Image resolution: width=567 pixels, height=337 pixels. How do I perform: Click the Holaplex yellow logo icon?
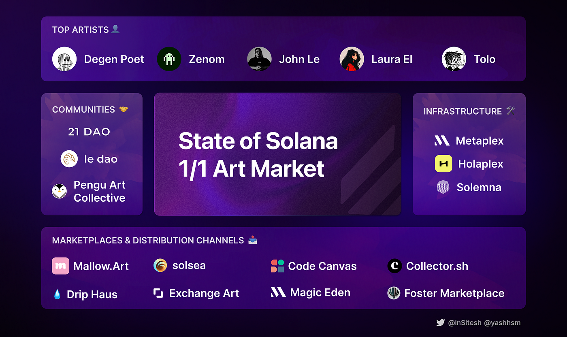(443, 164)
